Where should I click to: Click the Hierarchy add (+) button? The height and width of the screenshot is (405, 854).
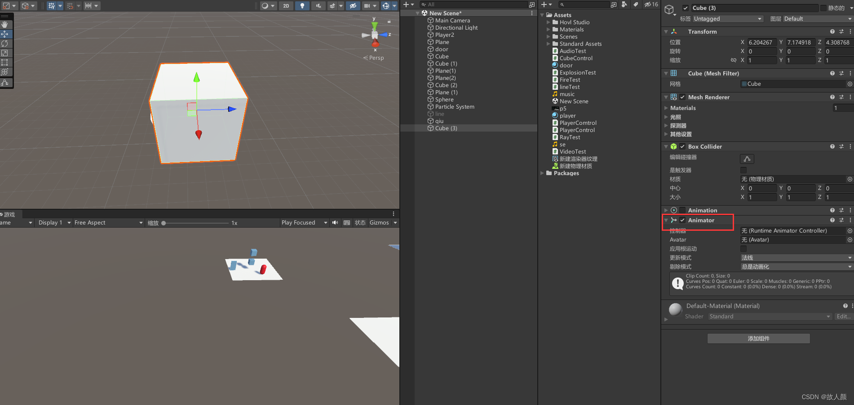pos(408,4)
